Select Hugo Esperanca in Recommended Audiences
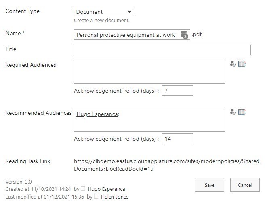The width and height of the screenshot is (271, 205). (x=97, y=114)
